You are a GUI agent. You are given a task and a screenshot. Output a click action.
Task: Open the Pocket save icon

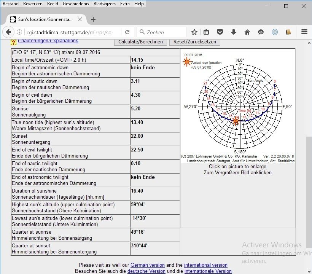[220, 32]
